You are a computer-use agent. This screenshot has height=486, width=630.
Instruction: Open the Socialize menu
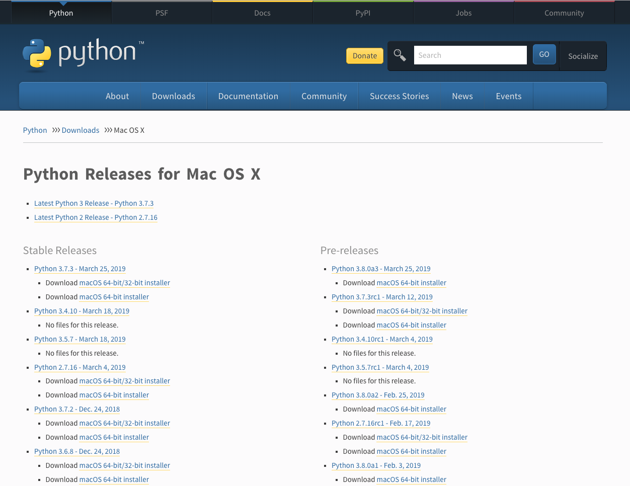click(x=583, y=56)
